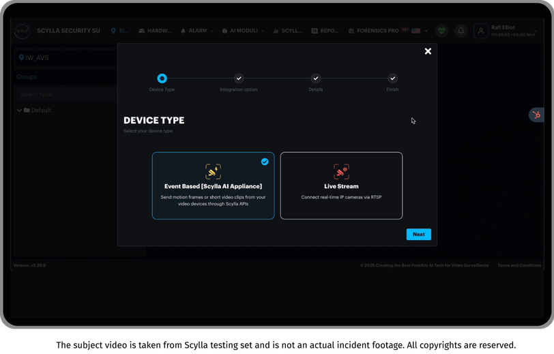Click the IW_AVS location field
The height and width of the screenshot is (354, 554).
point(67,57)
